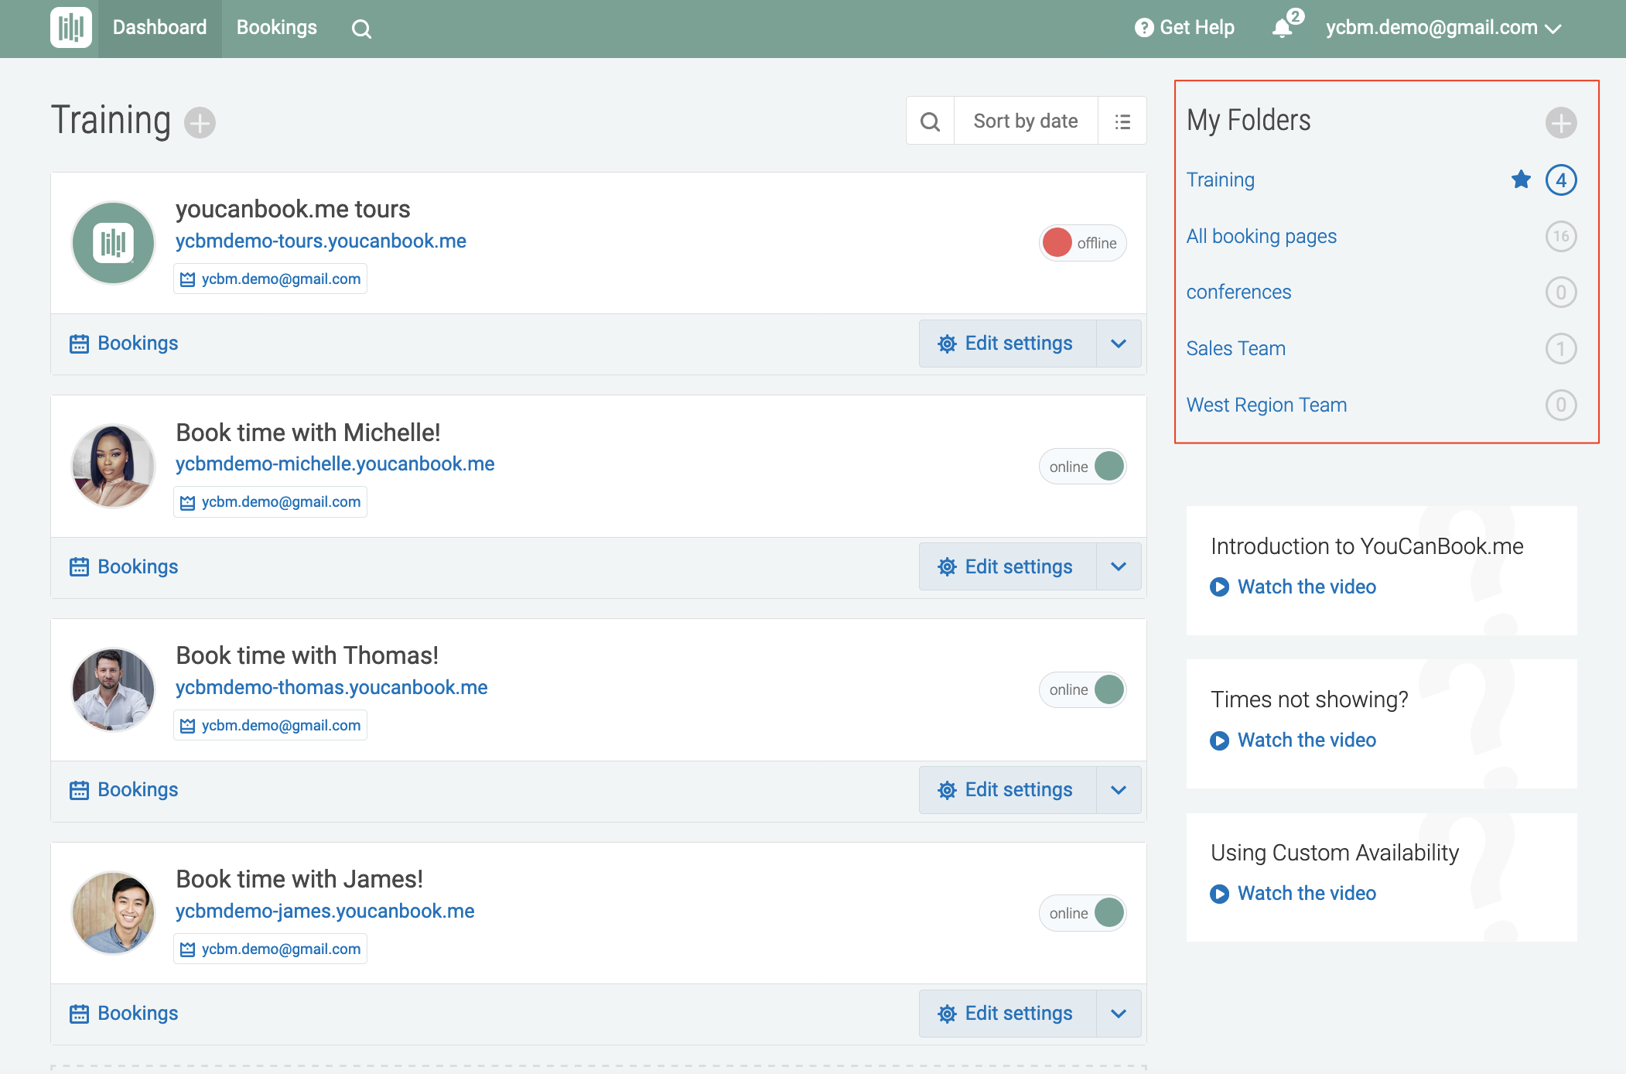The image size is (1626, 1074).
Task: Switch to list view icon
Action: pos(1122,121)
